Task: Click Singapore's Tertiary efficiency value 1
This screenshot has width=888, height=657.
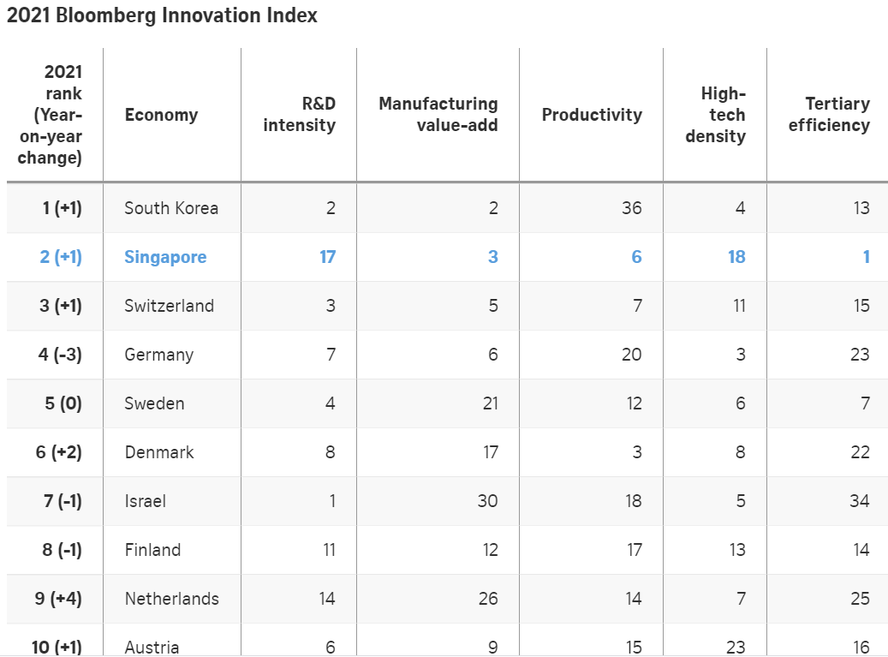Action: (x=866, y=257)
